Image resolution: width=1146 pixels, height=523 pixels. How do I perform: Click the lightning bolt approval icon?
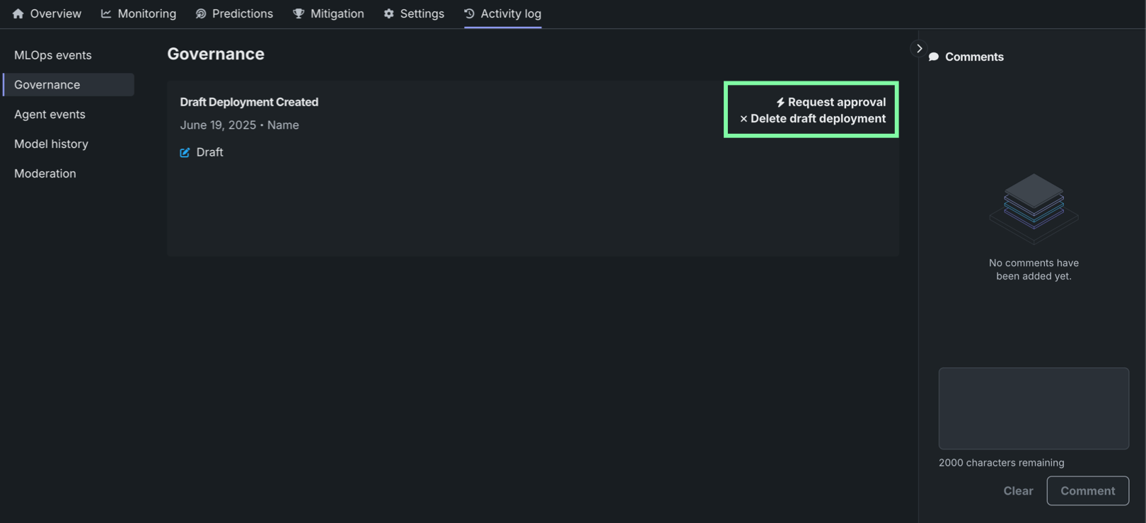pyautogui.click(x=780, y=103)
